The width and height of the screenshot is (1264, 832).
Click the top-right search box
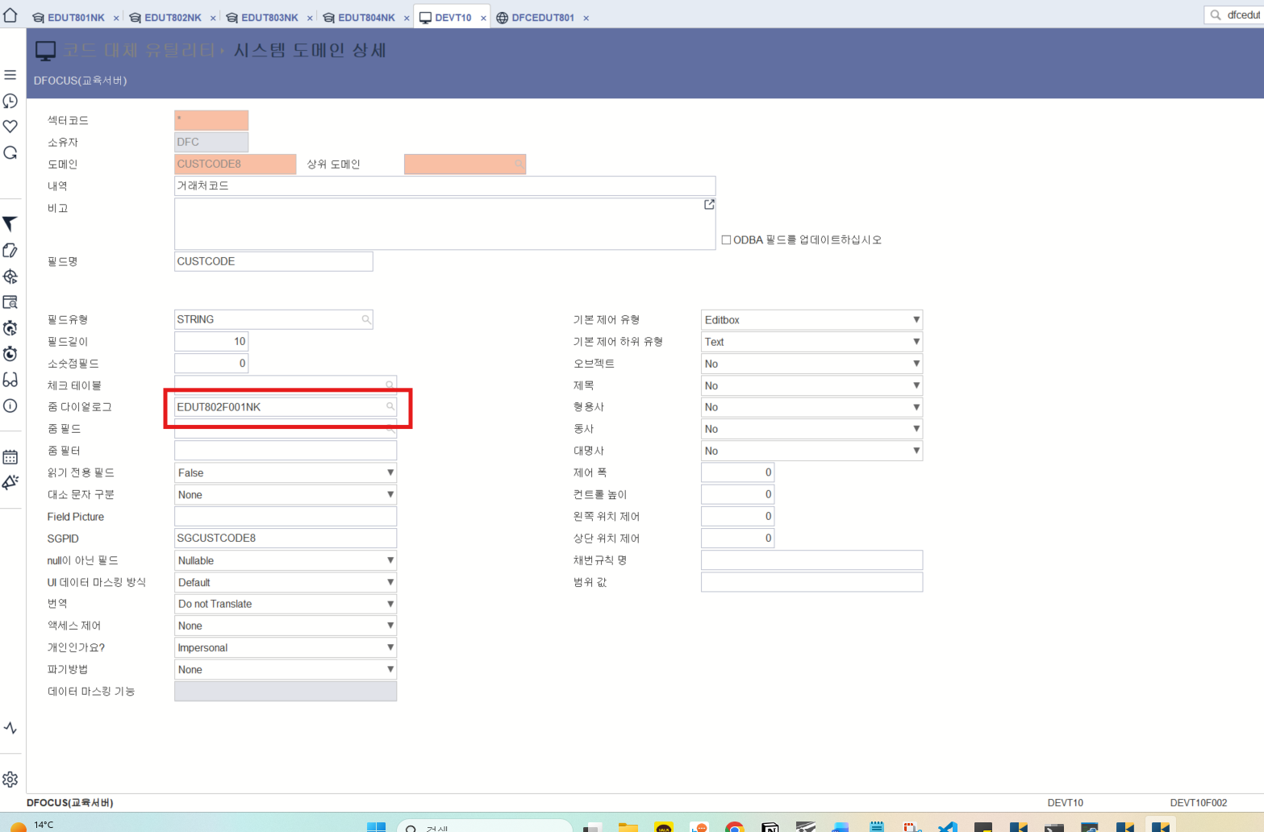pos(1234,15)
